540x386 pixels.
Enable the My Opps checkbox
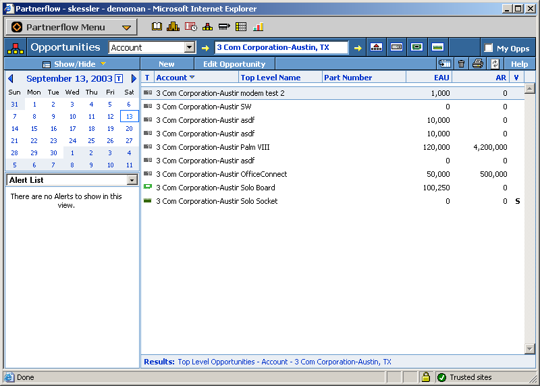[488, 48]
